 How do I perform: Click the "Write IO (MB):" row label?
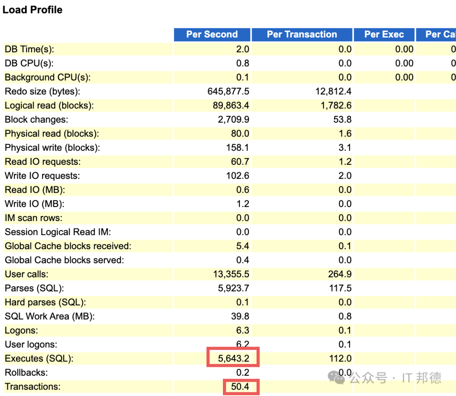pos(35,204)
